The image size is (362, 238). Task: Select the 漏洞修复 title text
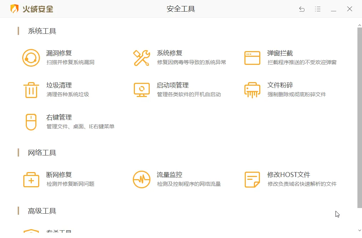pyautogui.click(x=59, y=53)
